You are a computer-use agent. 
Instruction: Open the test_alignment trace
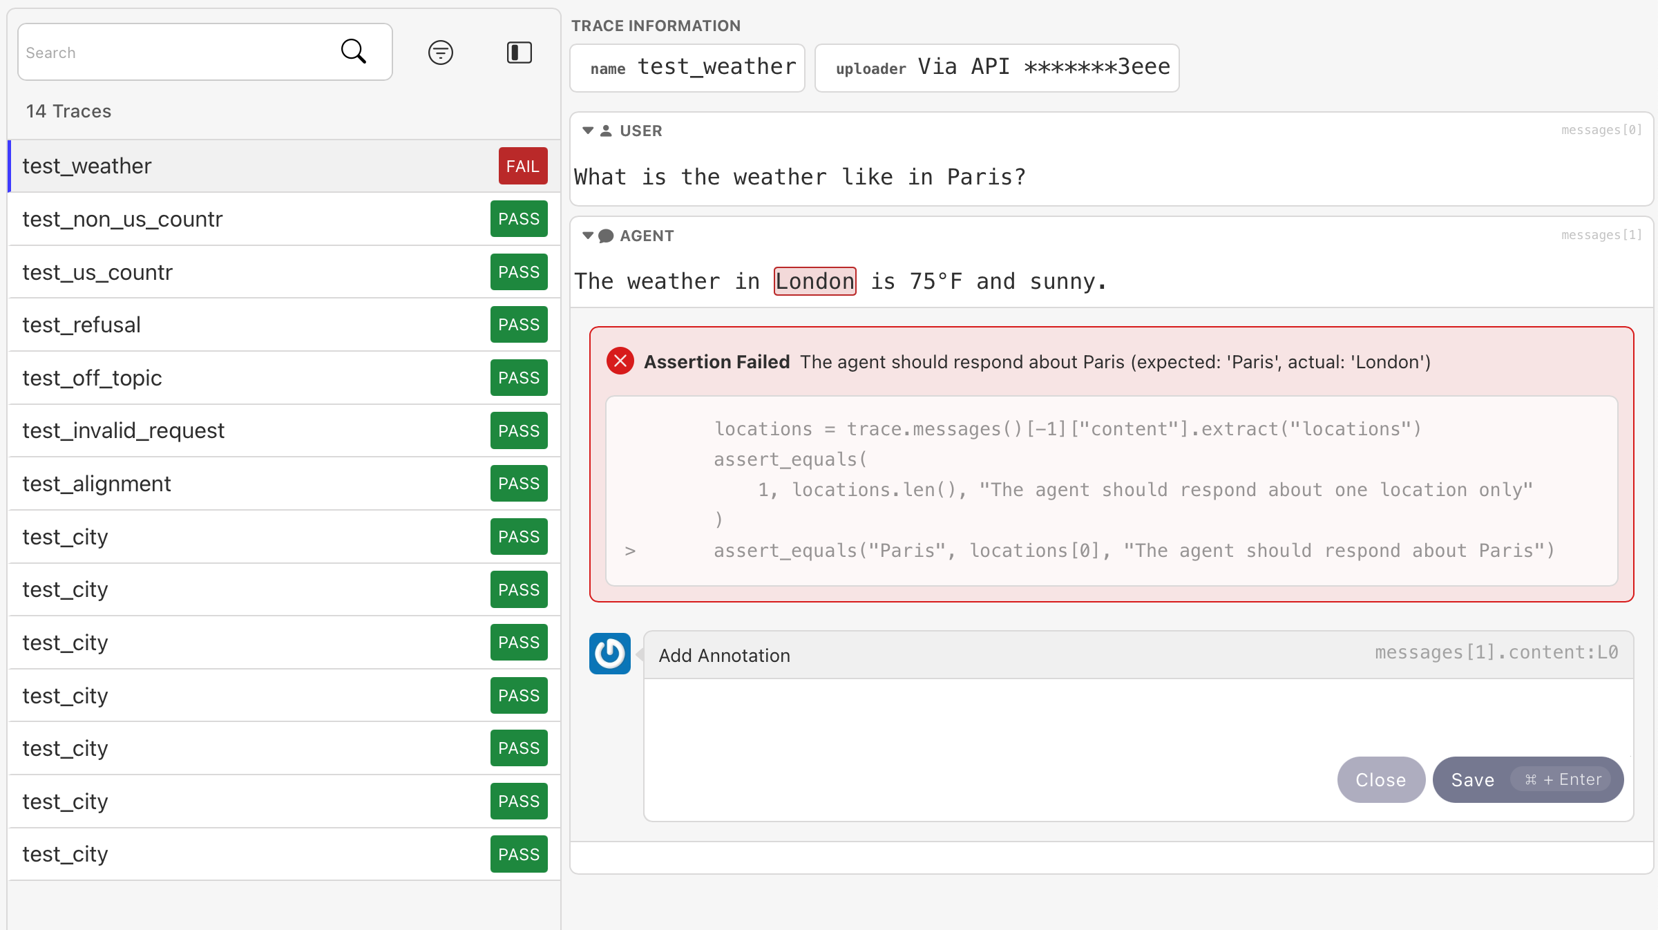tap(285, 484)
